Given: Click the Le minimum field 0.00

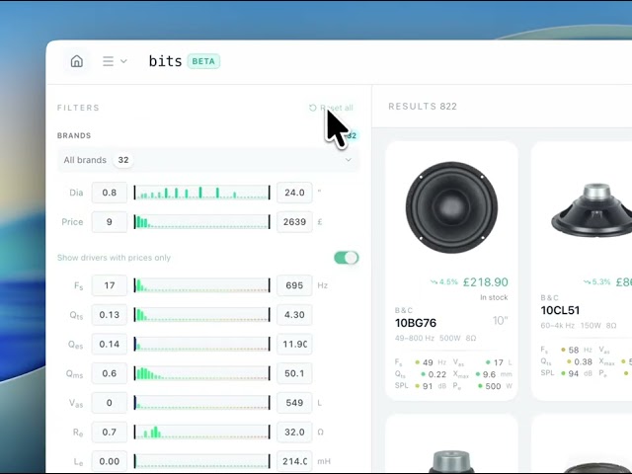Looking at the screenshot, I should 110,461.
